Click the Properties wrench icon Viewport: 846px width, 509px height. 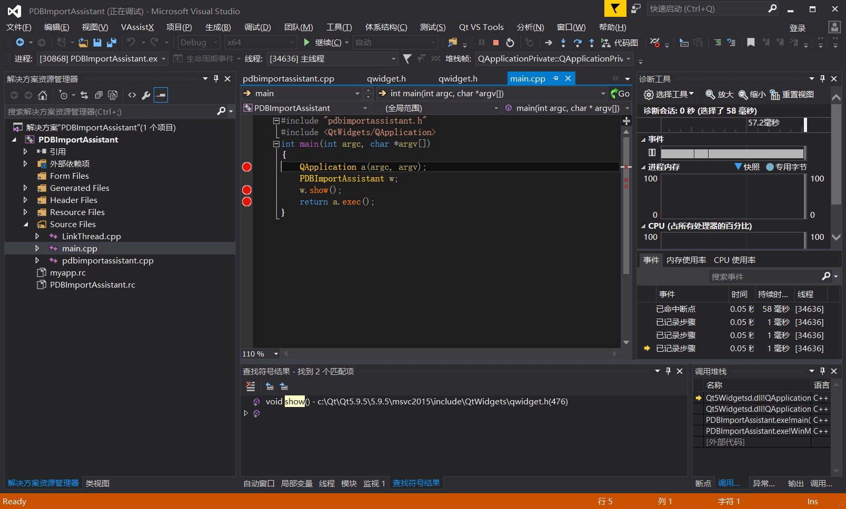coord(146,95)
